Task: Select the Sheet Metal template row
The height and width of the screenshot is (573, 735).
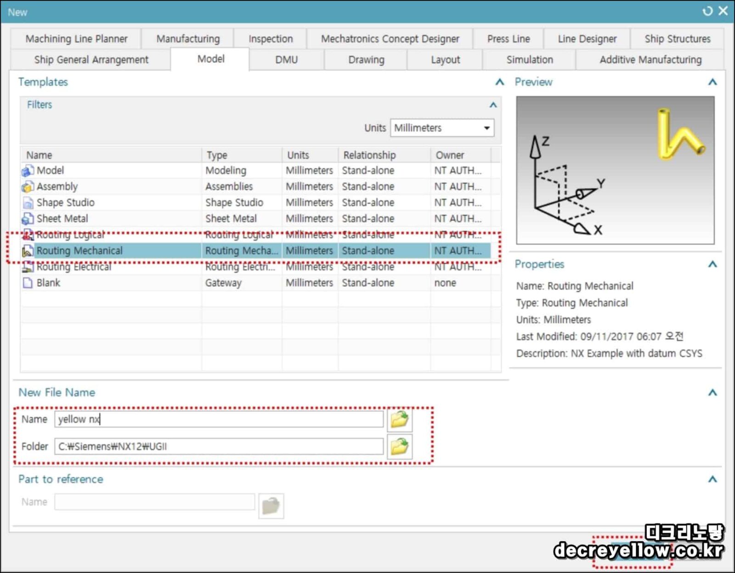Action: [x=256, y=219]
